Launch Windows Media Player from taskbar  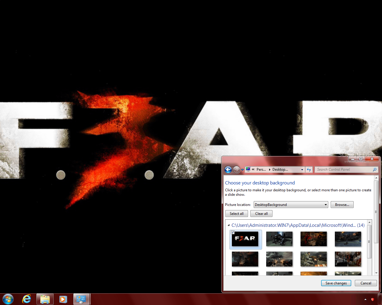pyautogui.click(x=63, y=299)
